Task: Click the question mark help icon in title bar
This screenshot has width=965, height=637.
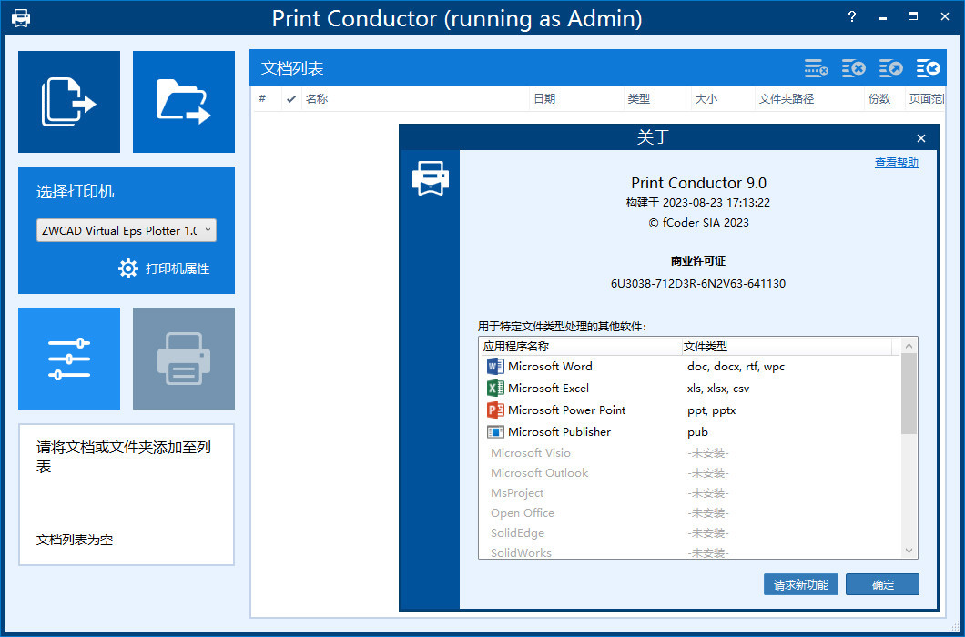Action: click(852, 17)
